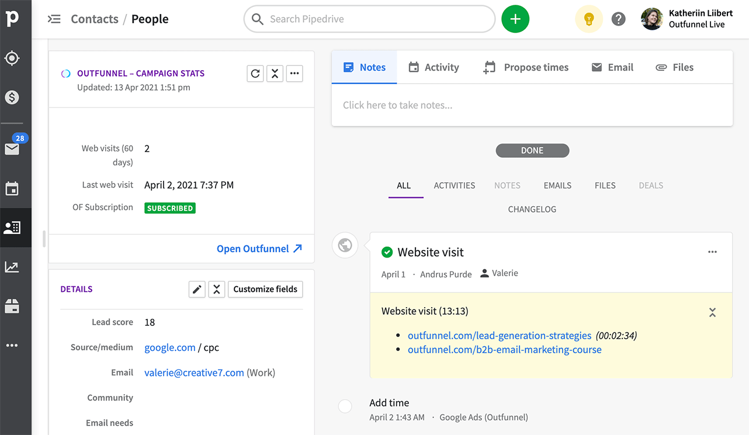This screenshot has width=749, height=435.
Task: Edit details using the pencil icon
Action: 197,289
